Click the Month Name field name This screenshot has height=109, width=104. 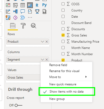(81, 48)
